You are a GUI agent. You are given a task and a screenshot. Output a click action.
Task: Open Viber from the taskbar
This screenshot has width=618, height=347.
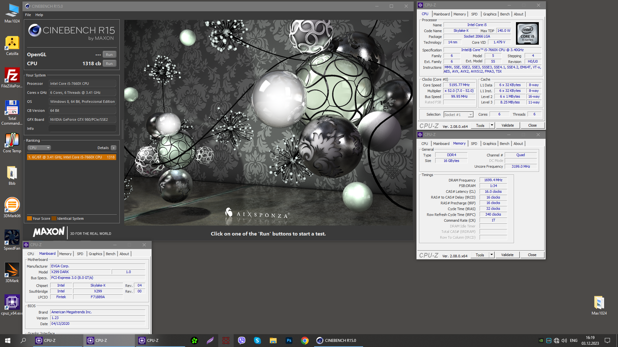click(x=242, y=341)
